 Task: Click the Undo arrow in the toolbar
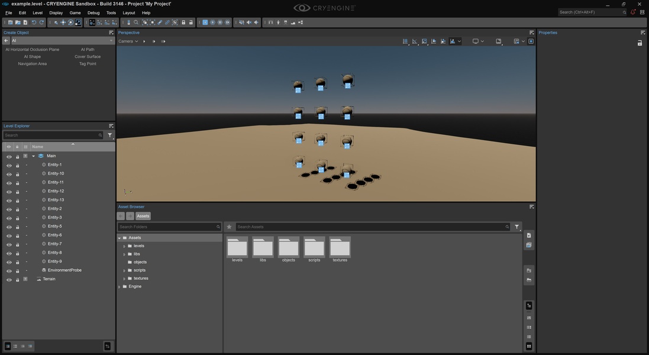[x=34, y=22]
